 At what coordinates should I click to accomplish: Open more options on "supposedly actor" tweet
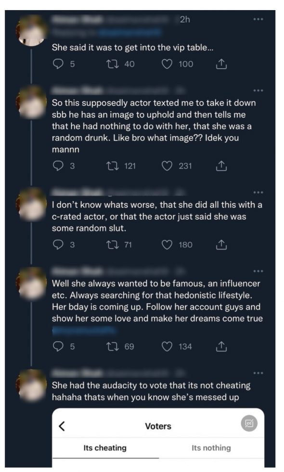click(x=258, y=91)
